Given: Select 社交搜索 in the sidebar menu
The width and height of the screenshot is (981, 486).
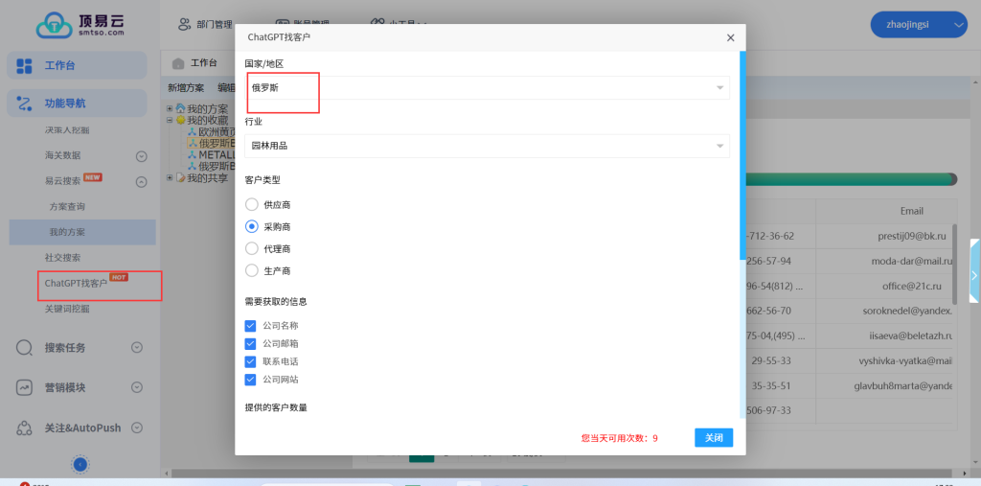Looking at the screenshot, I should (x=63, y=258).
